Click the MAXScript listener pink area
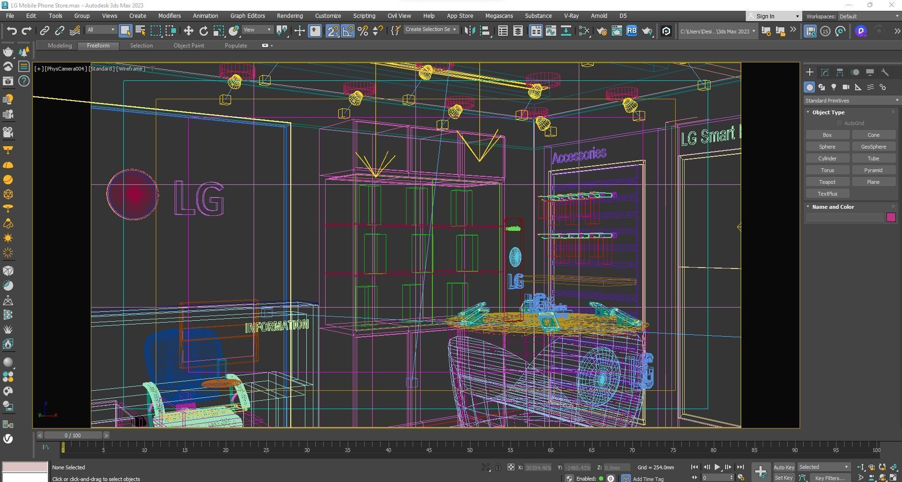Image resolution: width=902 pixels, height=482 pixels. (x=25, y=467)
